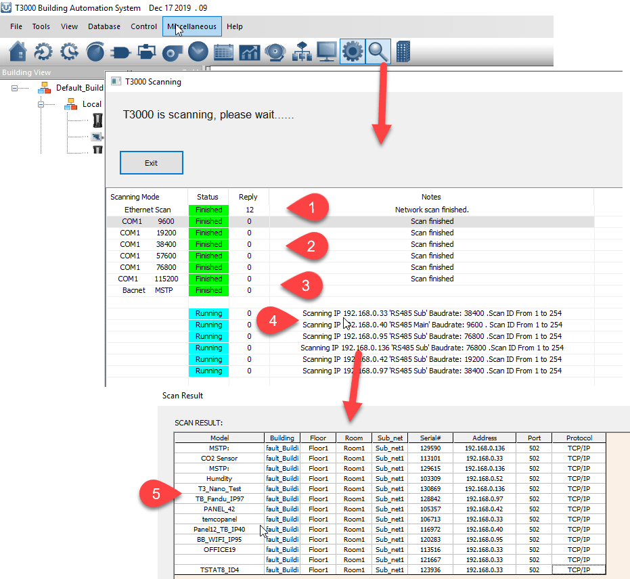Click the Serial# column header
This screenshot has width=630, height=579.
430,438
